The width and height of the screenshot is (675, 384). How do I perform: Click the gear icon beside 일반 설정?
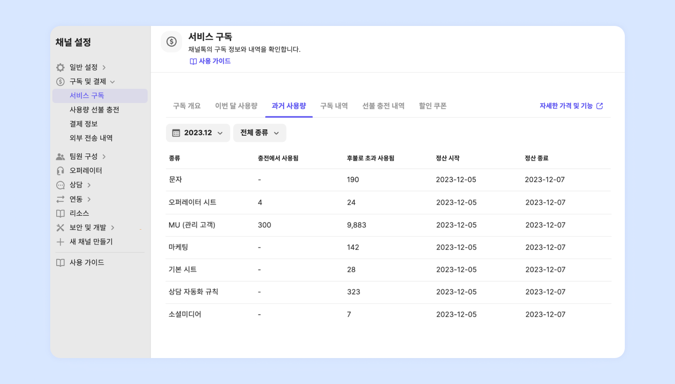pyautogui.click(x=61, y=67)
